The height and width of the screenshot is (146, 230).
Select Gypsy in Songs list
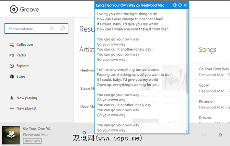[x=204, y=85]
